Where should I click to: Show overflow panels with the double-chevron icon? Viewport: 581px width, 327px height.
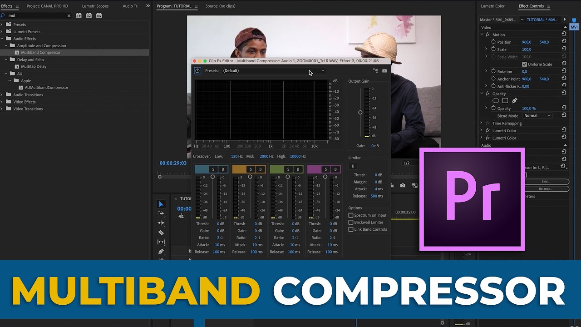[148, 6]
